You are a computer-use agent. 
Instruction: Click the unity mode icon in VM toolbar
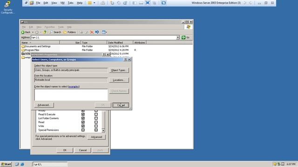[154, 3]
